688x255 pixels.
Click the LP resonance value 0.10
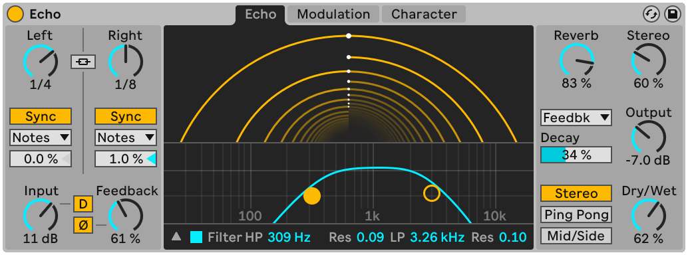(512, 238)
